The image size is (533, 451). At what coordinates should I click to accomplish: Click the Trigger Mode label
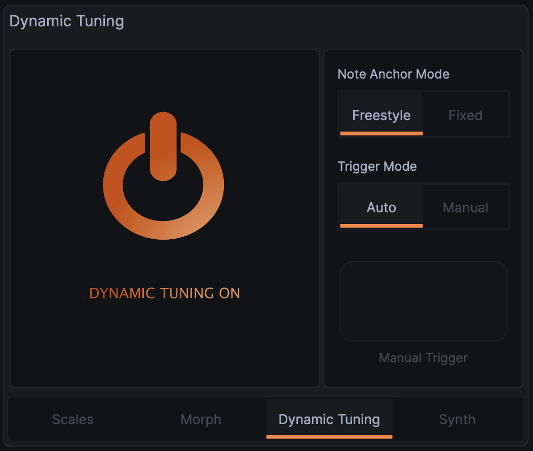tap(377, 166)
